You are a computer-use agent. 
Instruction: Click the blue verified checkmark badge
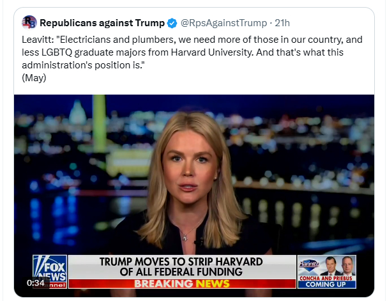[172, 24]
